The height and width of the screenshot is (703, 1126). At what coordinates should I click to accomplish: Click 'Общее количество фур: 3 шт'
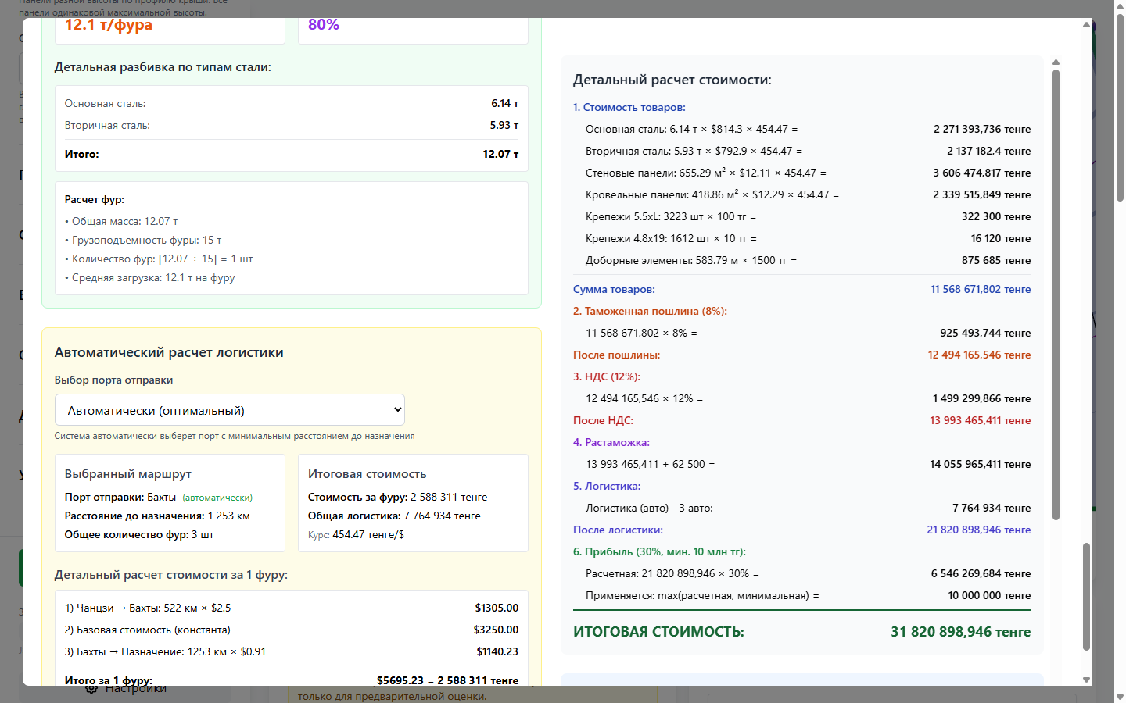click(x=139, y=534)
